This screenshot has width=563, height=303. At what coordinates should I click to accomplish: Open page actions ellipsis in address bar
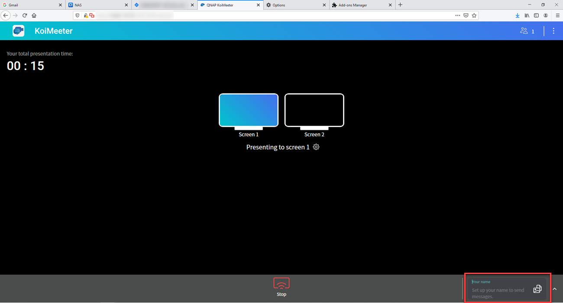tap(457, 16)
